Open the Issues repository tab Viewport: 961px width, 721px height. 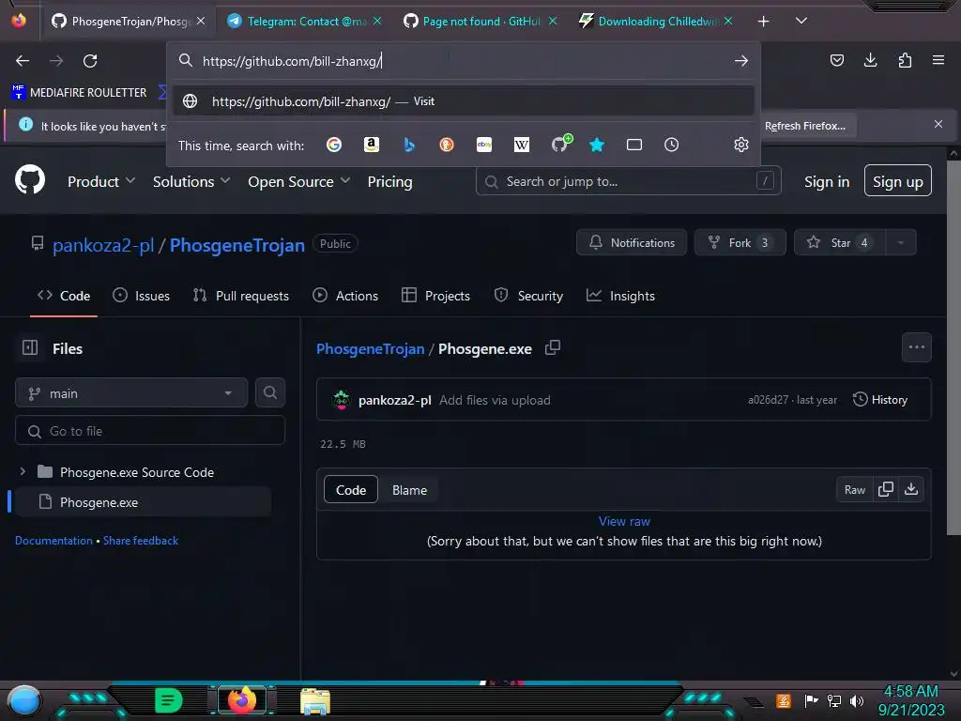(142, 296)
